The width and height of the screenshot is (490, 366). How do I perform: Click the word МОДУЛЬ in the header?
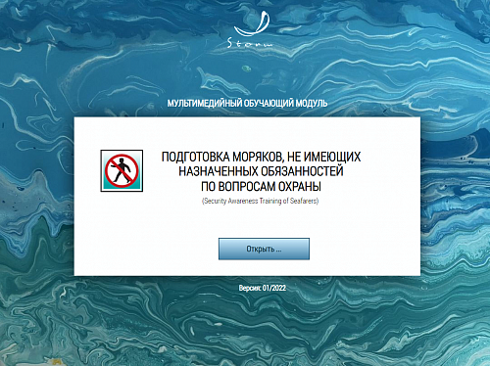(312, 104)
